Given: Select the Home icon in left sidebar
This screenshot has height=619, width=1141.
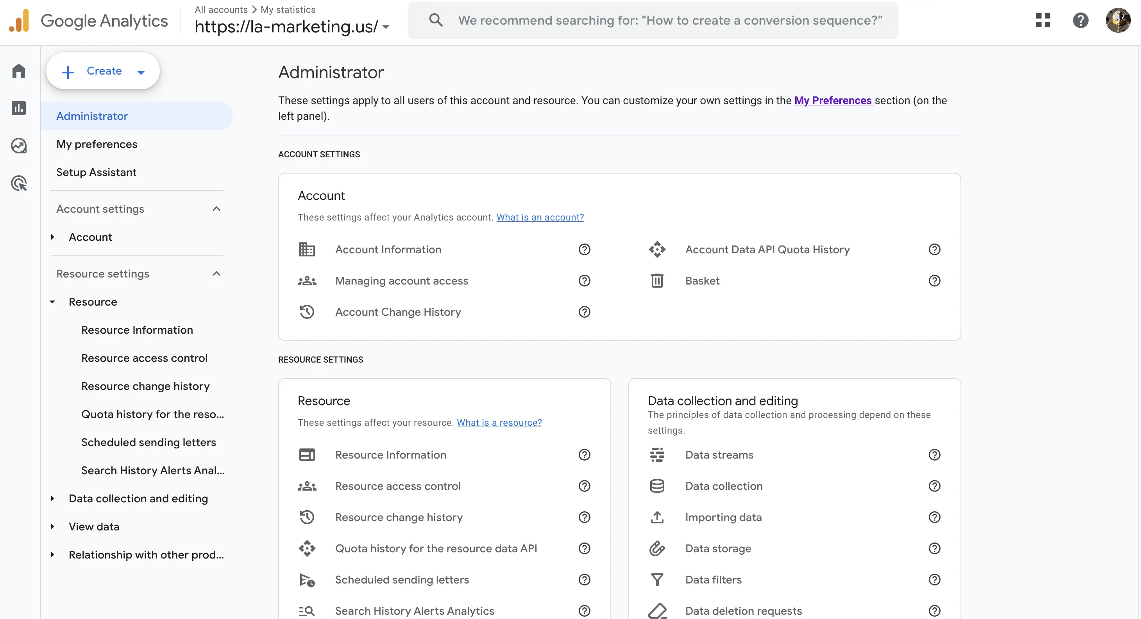Looking at the screenshot, I should (x=19, y=70).
